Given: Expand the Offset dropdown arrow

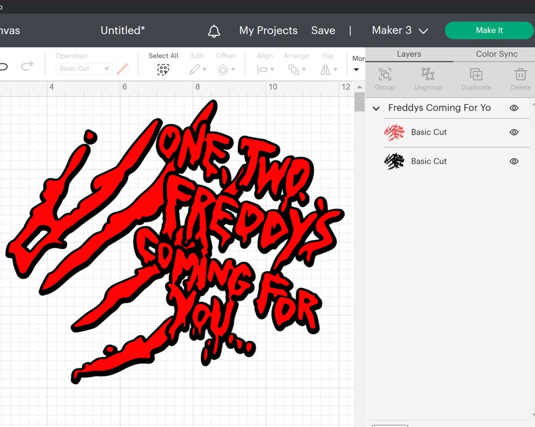Looking at the screenshot, I should point(233,69).
